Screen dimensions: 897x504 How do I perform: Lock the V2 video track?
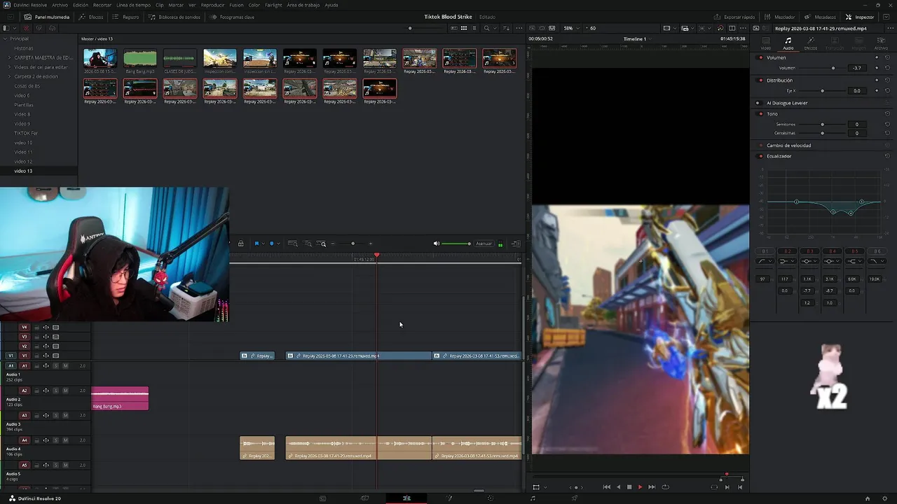coord(36,346)
